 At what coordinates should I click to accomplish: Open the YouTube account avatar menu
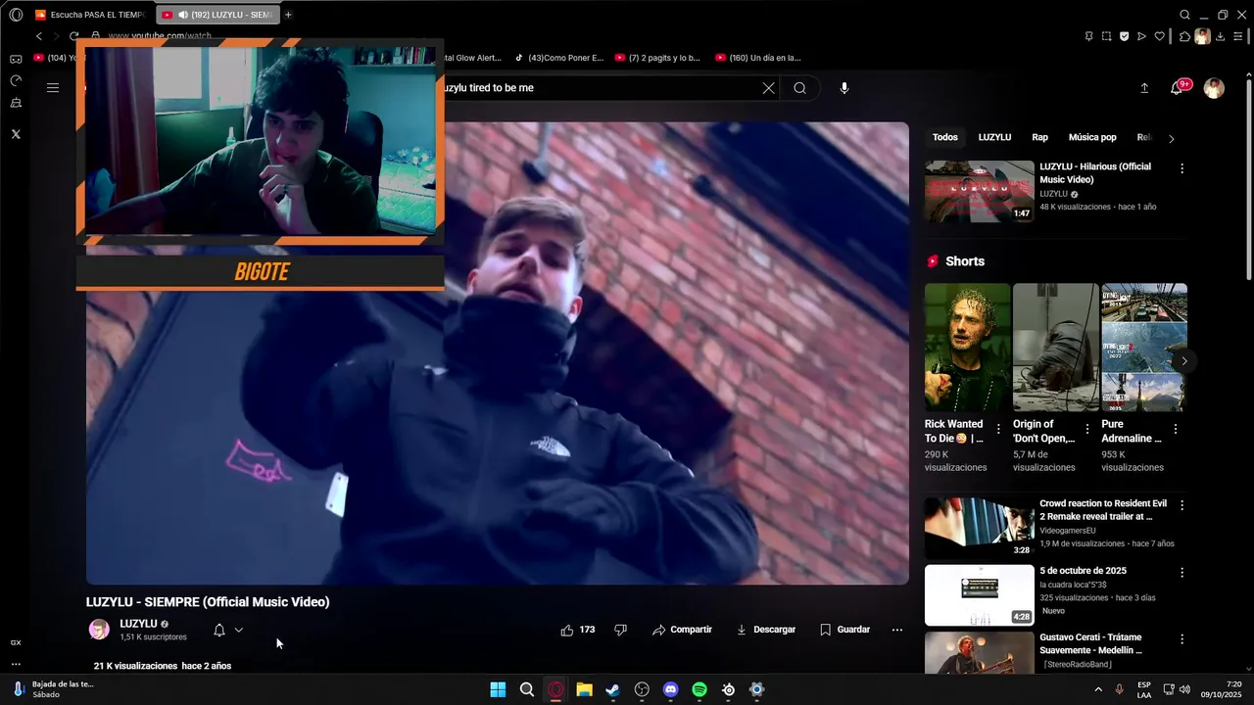click(x=1214, y=88)
